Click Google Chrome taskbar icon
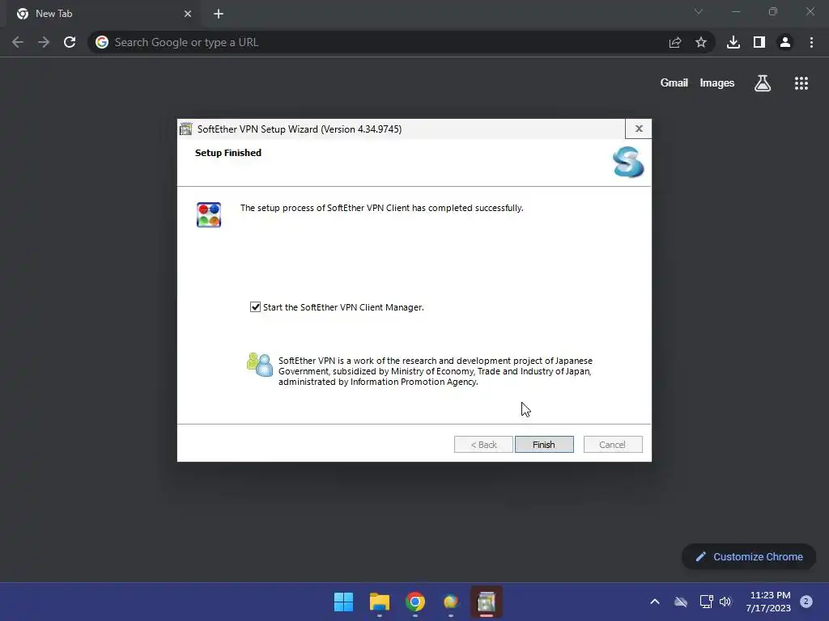Image resolution: width=829 pixels, height=621 pixels. point(415,602)
